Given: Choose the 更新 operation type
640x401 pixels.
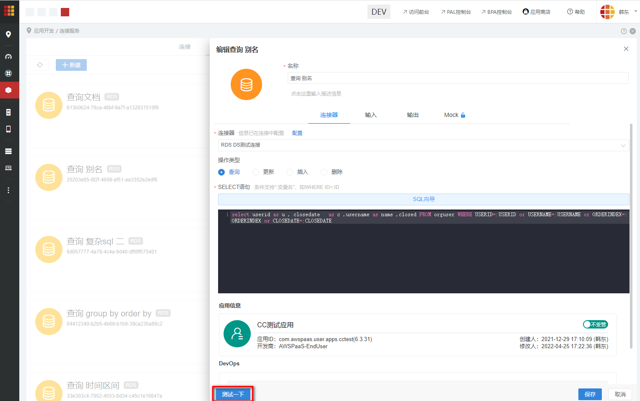Looking at the screenshot, I should 256,172.
